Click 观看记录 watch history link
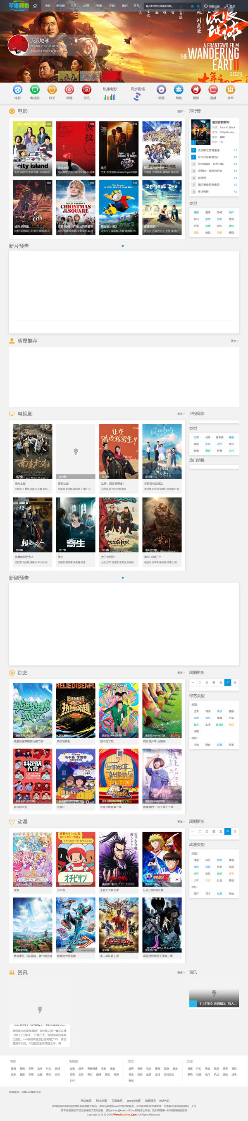Viewport: 248px width, 1121px height. 212,6
